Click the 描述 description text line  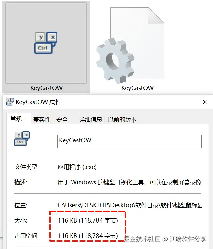129,182
